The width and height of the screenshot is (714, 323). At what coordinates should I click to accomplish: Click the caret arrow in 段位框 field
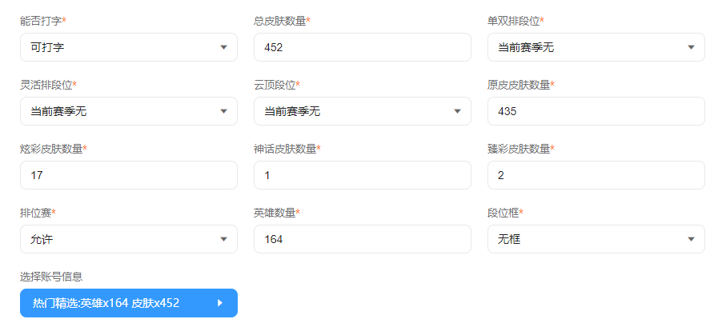point(691,239)
